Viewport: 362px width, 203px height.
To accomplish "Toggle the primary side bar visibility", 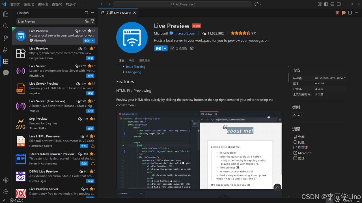I will click(326, 4).
